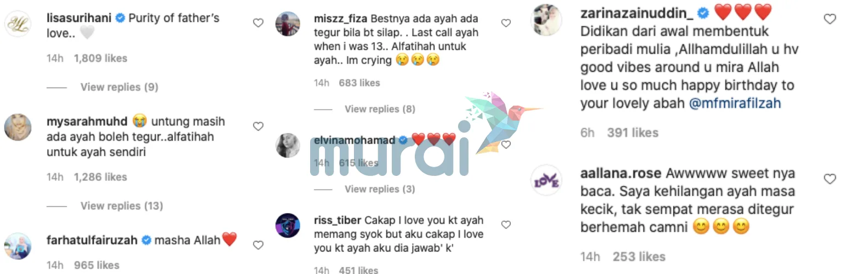Expand View replies (8) under miszz_fiza

point(380,109)
